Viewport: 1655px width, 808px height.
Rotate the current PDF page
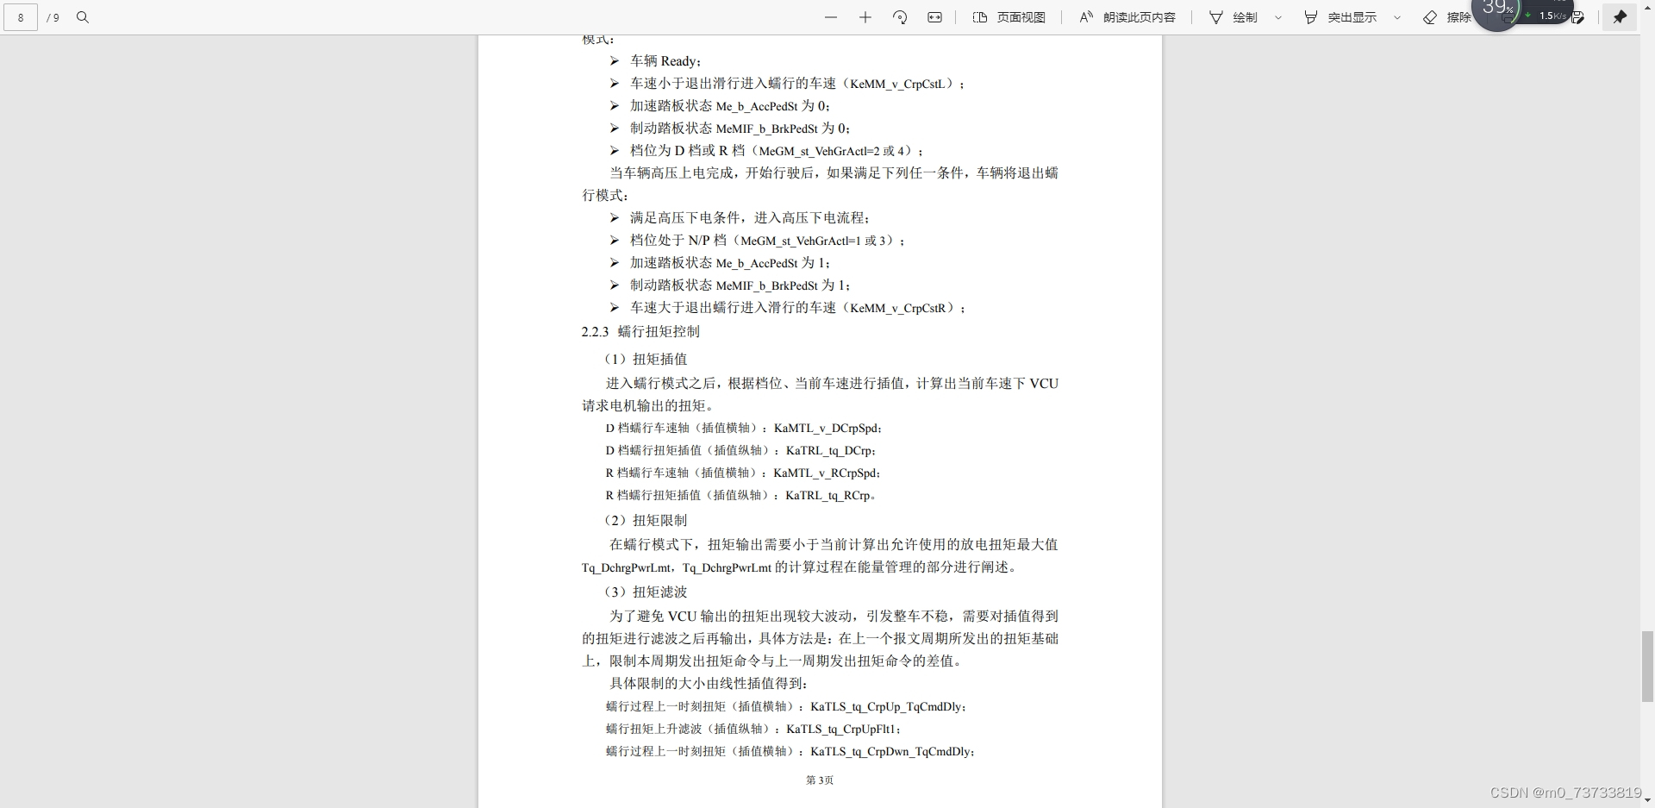(x=900, y=17)
